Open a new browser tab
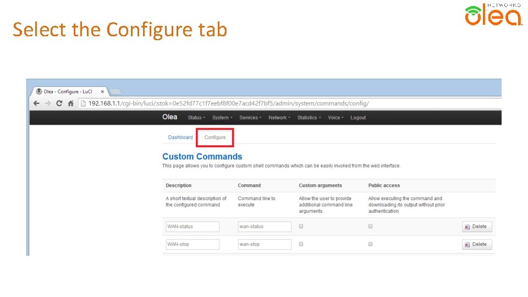528x297 pixels. [115, 92]
